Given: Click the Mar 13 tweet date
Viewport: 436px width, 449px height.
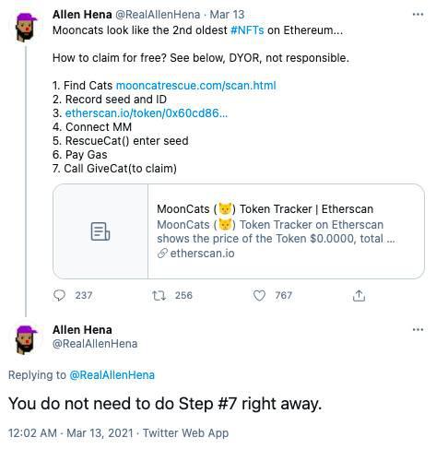Looking at the screenshot, I should (x=227, y=15).
